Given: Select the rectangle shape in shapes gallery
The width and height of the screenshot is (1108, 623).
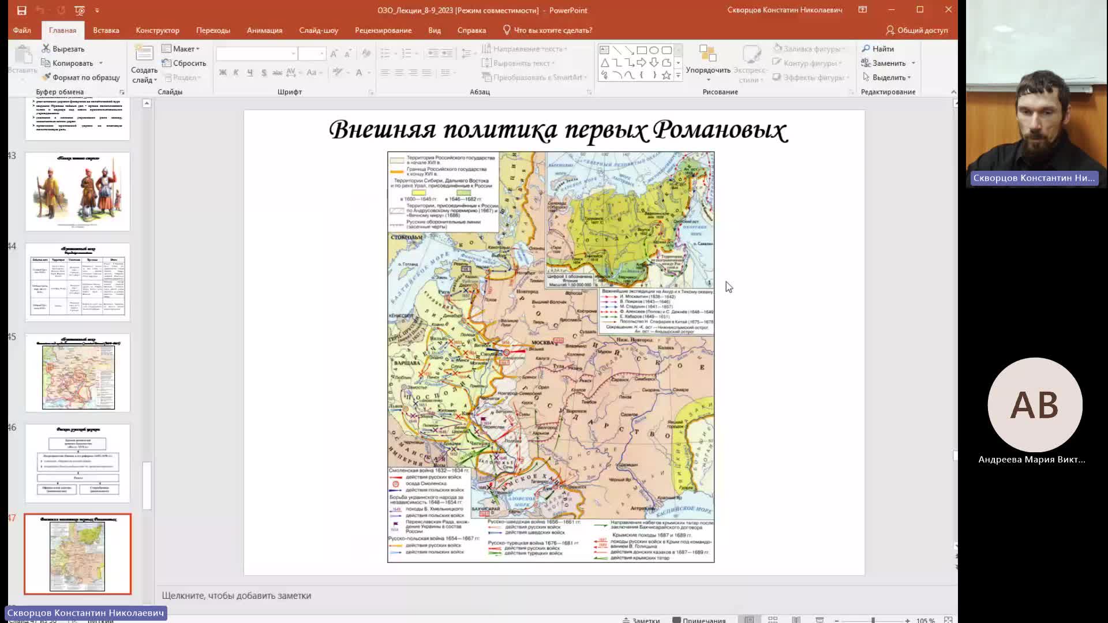Looking at the screenshot, I should [642, 50].
